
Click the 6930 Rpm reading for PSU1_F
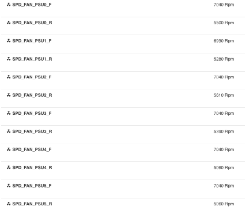(x=224, y=41)
